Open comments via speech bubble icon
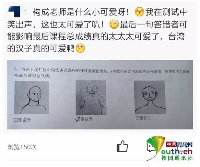 click(x=150, y=147)
